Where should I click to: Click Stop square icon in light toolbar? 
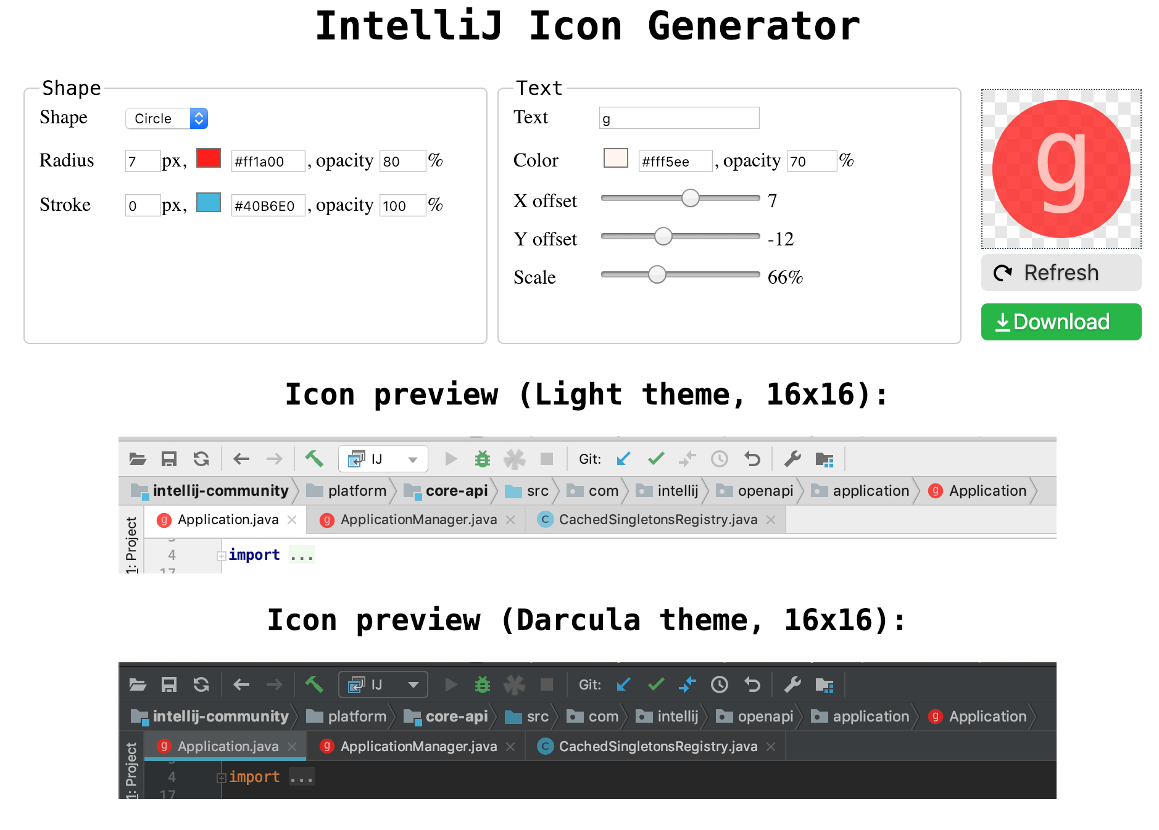coord(547,459)
